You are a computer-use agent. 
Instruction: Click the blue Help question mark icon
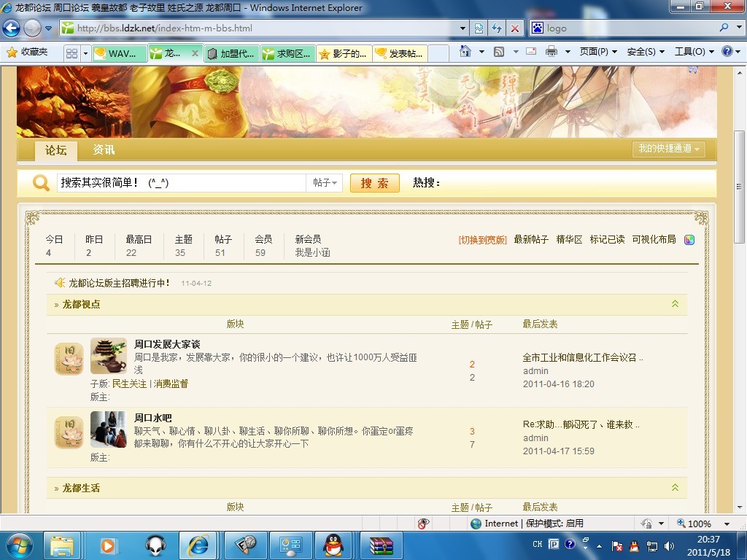[x=727, y=52]
